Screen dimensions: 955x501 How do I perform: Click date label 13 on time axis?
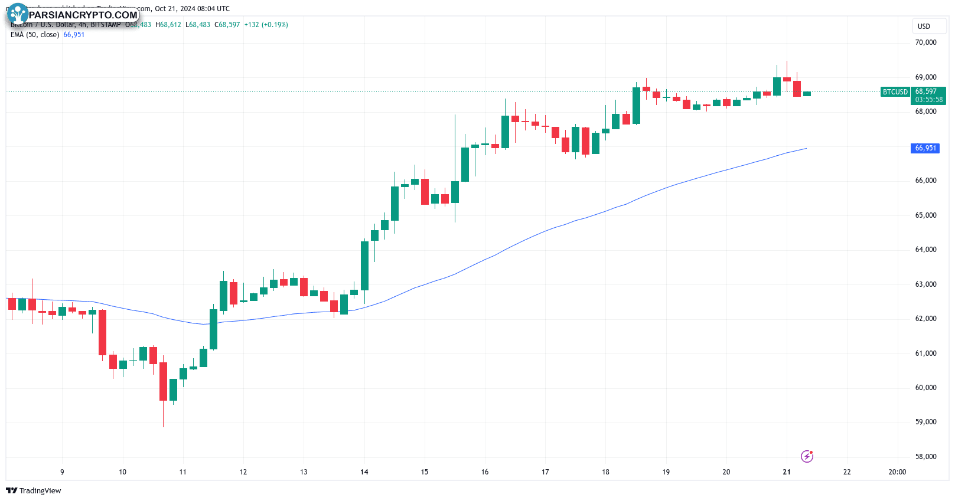304,472
